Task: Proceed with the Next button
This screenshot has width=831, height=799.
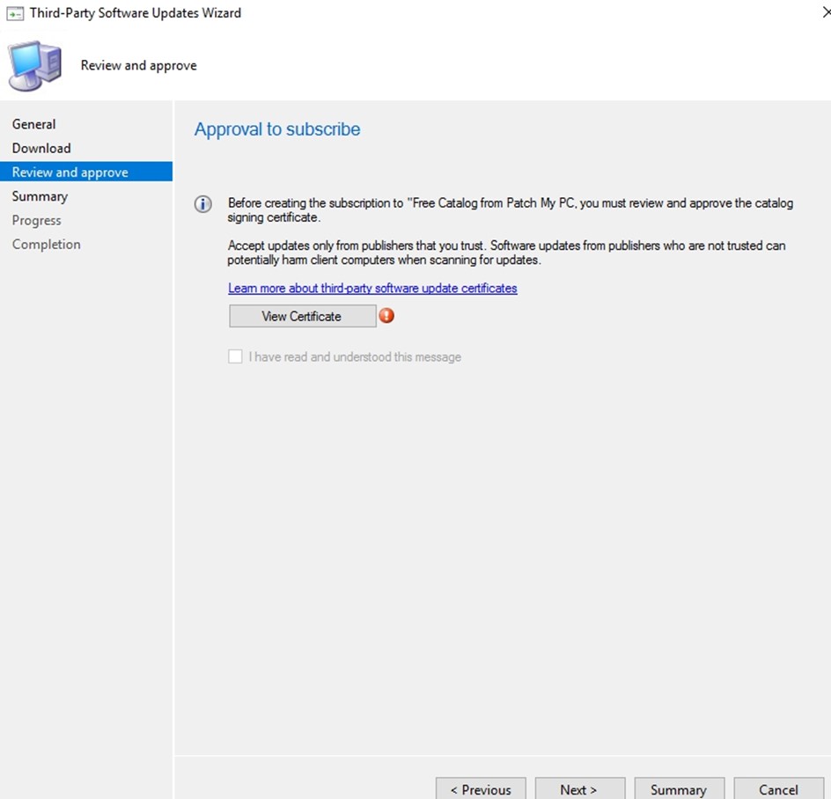Action: pyautogui.click(x=580, y=788)
